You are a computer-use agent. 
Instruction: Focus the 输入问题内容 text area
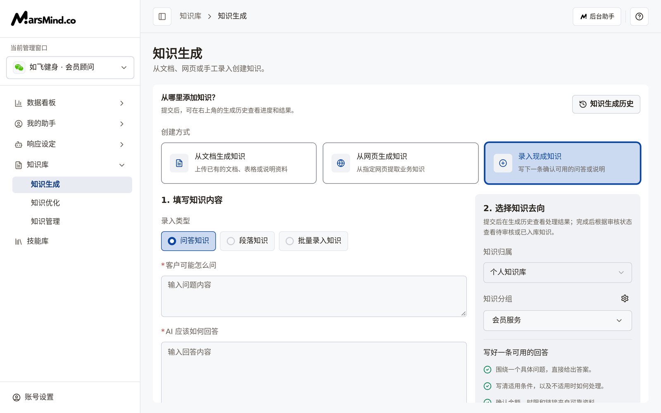(x=314, y=297)
